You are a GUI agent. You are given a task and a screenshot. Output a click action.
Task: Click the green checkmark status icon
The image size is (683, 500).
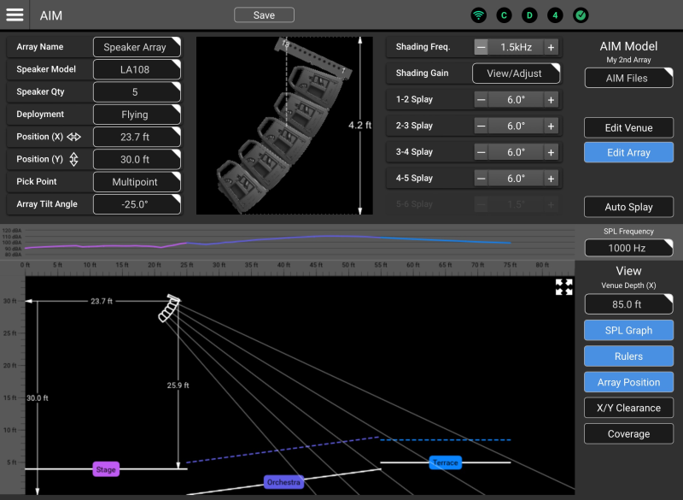581,15
